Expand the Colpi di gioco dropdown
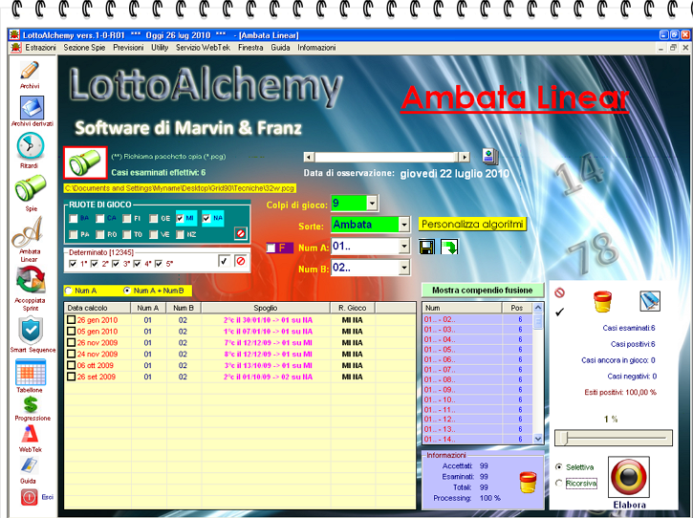The height and width of the screenshot is (518, 693). click(372, 204)
